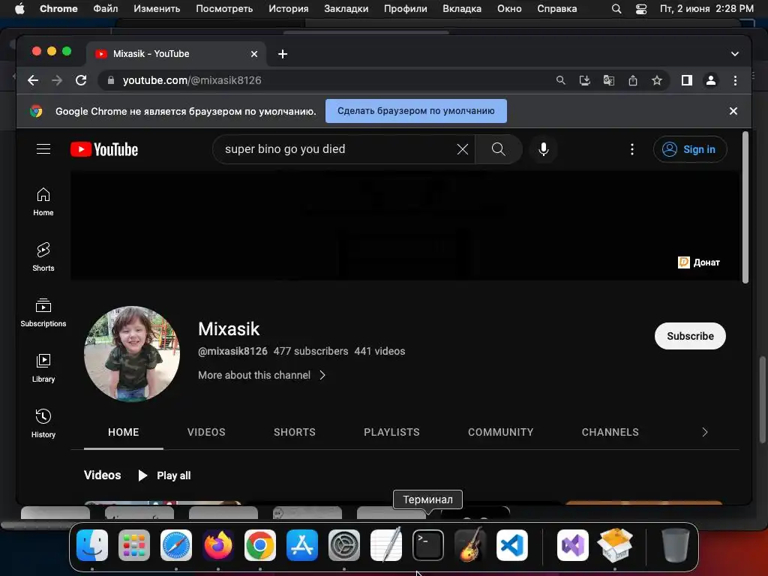The image size is (768, 576).
Task: Open Visual Studio Code from the Dock
Action: [511, 545]
